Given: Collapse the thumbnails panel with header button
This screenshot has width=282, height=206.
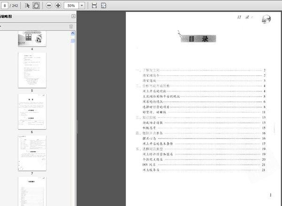Looking at the screenshot, I should pyautogui.click(x=73, y=16).
